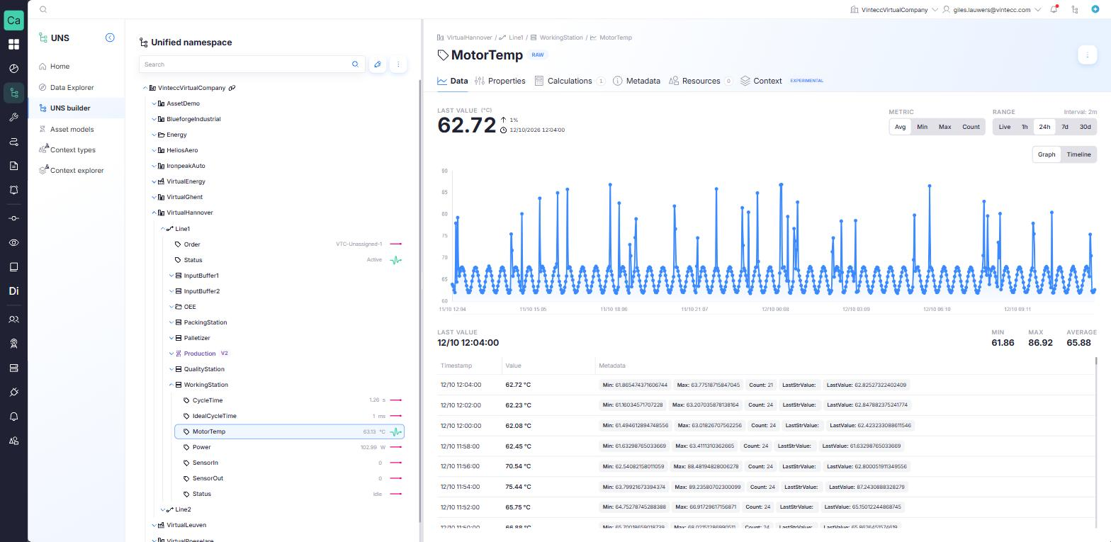Screen dimensions: 1111x542
Task: Switch view to Timeline
Action: click(x=1078, y=154)
